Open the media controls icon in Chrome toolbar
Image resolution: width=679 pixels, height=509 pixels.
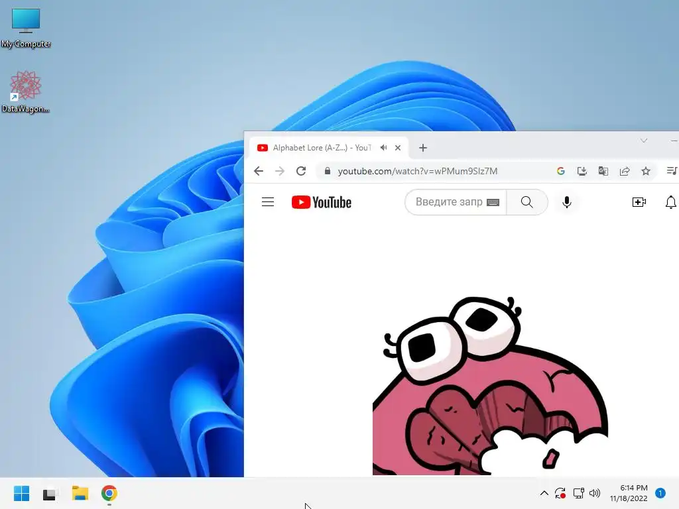(x=672, y=171)
